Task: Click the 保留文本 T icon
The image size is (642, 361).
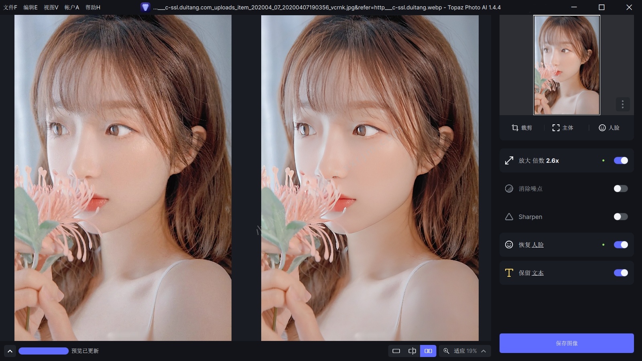Action: point(509,273)
